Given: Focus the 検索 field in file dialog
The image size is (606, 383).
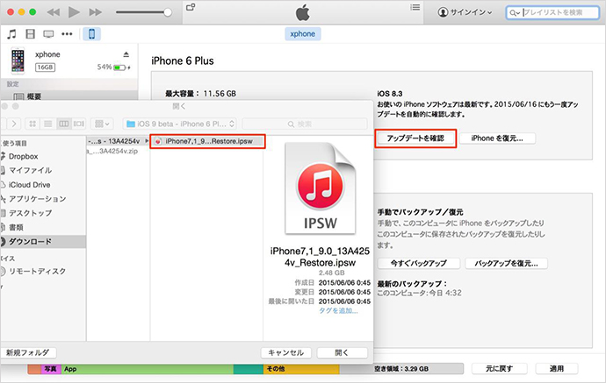Looking at the screenshot, I should [x=305, y=124].
